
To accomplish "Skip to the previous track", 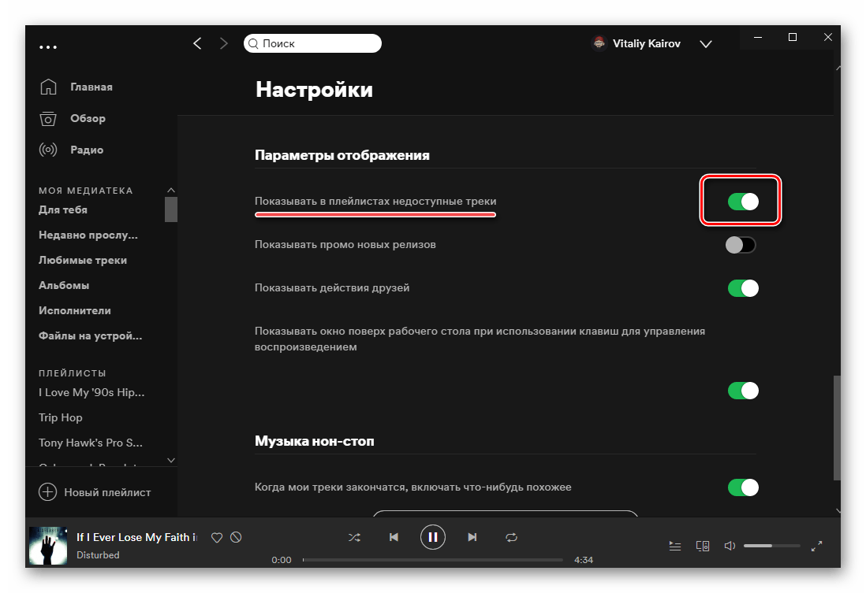I will coord(394,537).
